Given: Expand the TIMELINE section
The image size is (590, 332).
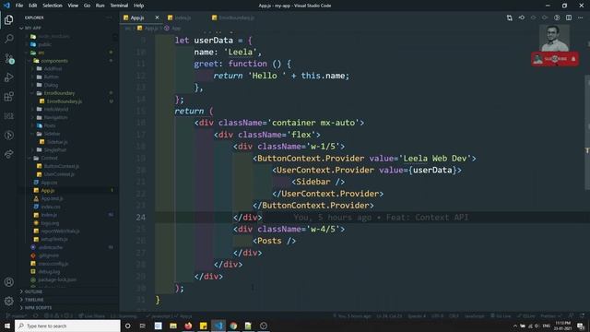Looking at the screenshot, I should pyautogui.click(x=34, y=300).
